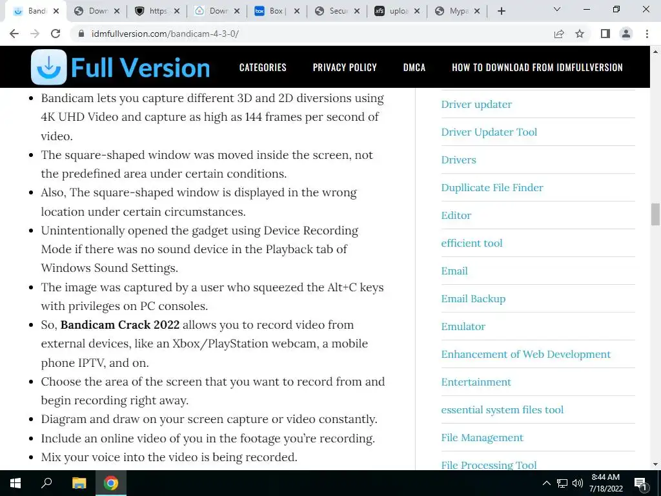
Task: Close the Box tab
Action: tap(297, 12)
